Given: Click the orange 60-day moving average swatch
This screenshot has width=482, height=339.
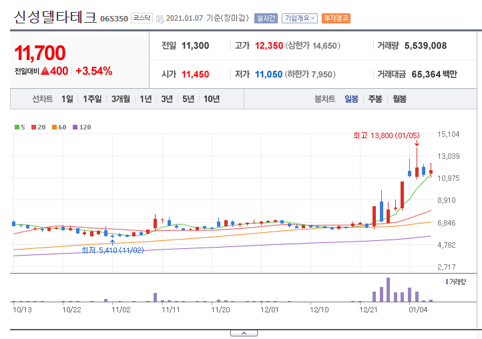Looking at the screenshot, I should [54, 127].
